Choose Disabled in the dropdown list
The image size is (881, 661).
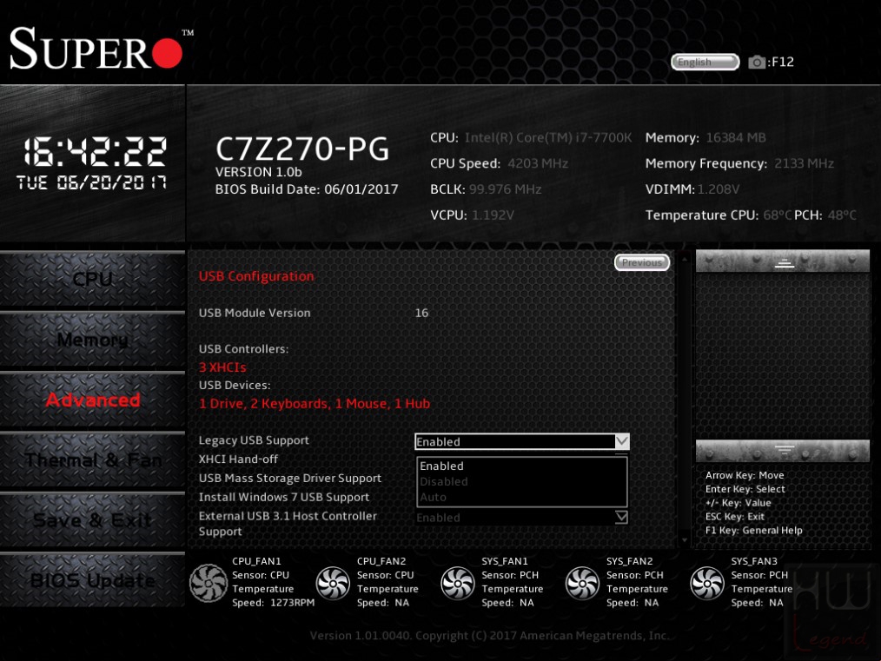pos(521,482)
